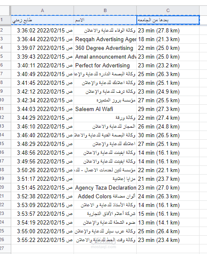Click name cell 'مؤسسة بروز المتميزه'
This screenshot has width=207, height=254.
(105, 100)
